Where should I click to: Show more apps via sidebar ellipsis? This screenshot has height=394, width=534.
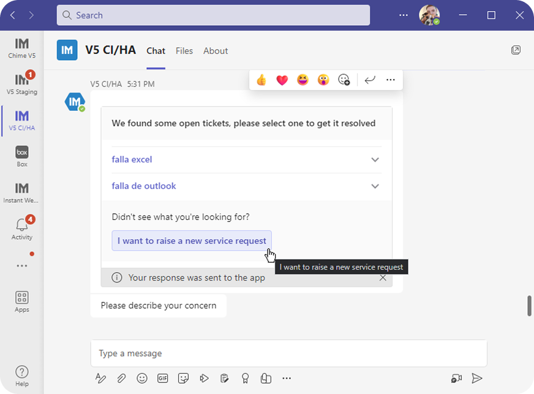click(22, 265)
